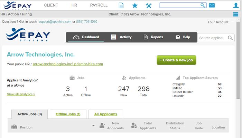This screenshot has height=138, width=242.
Task: Open the tools wrench icon
Action: point(149,6)
